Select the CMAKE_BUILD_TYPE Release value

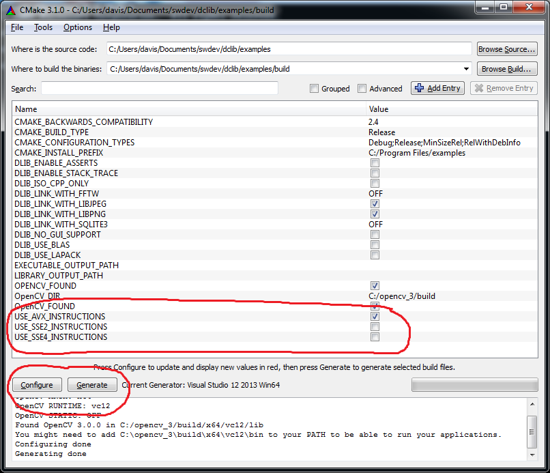(x=381, y=132)
